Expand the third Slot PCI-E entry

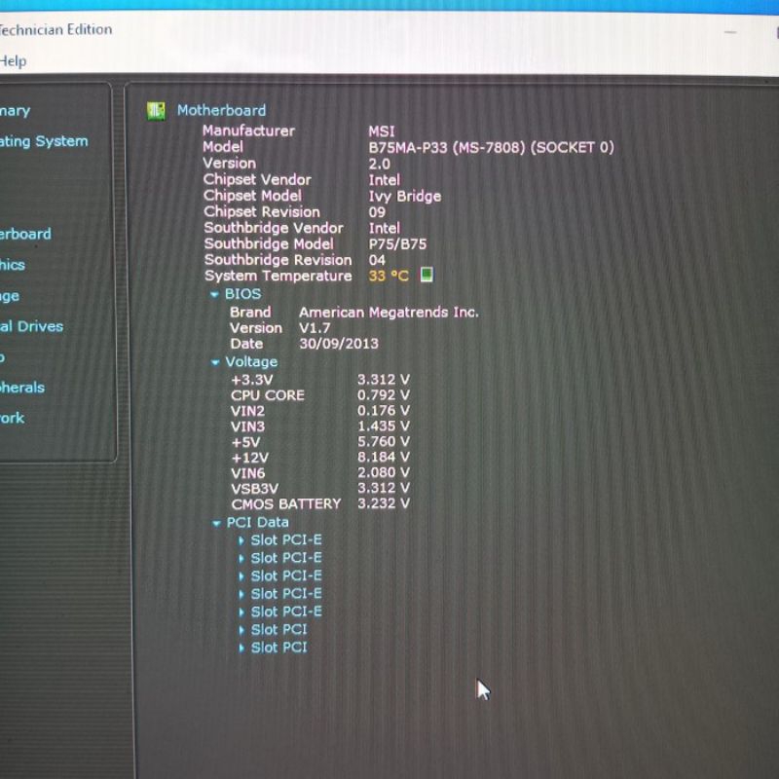tap(242, 575)
